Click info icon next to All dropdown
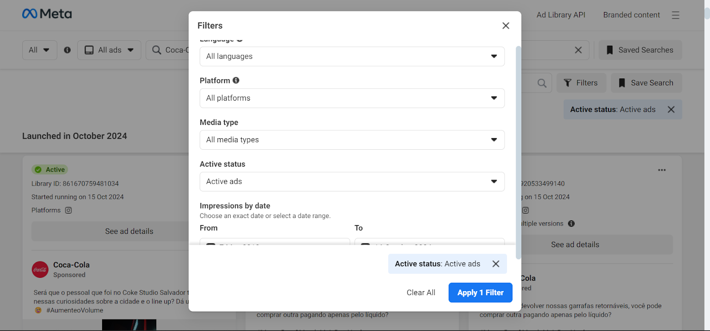 (x=67, y=50)
